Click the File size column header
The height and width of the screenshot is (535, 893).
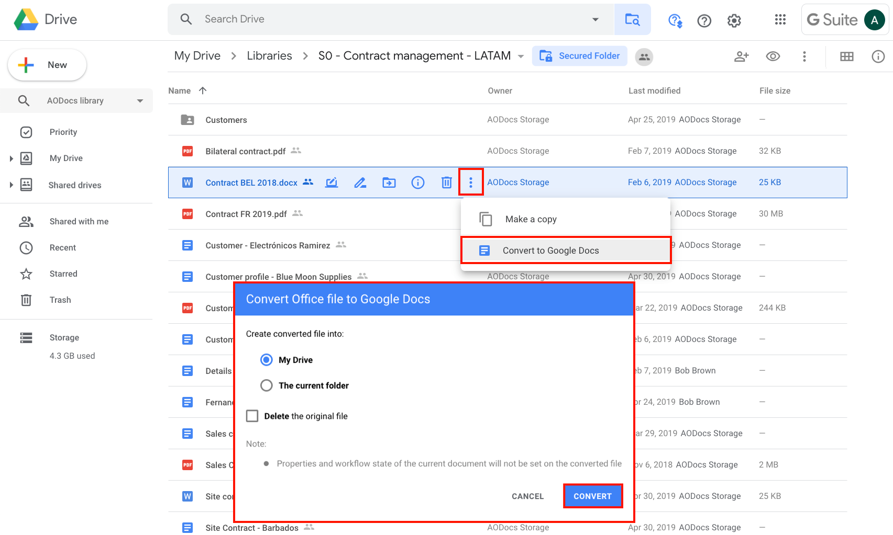[775, 90]
